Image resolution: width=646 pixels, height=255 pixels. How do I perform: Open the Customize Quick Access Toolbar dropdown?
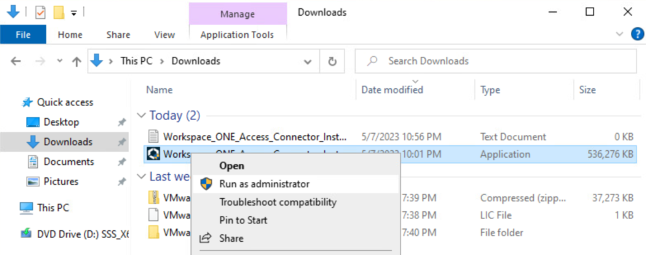[x=74, y=12]
